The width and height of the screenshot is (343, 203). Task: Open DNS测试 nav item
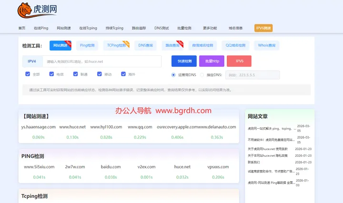pos(161,28)
